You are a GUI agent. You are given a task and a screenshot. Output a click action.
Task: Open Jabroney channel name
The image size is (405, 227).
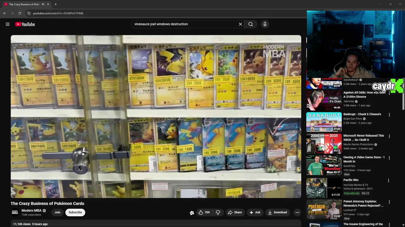pos(349,102)
